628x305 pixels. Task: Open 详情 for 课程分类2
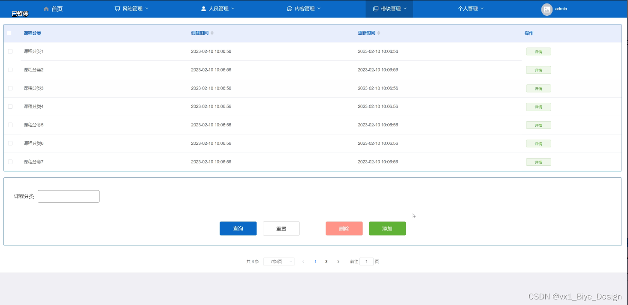(538, 70)
